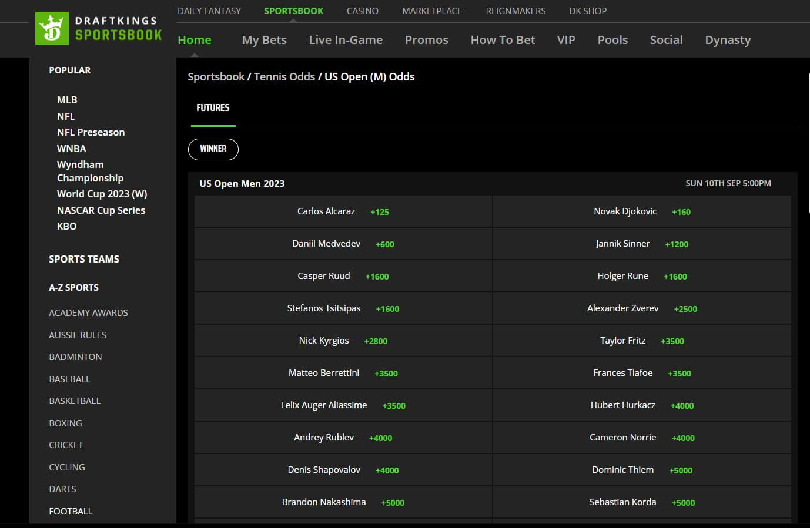Select Daniil Medvedev +600 odds
810x528 pixels.
[343, 244]
